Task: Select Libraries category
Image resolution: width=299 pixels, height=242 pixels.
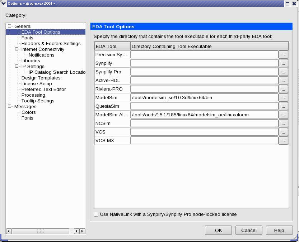Action: tap(31, 61)
